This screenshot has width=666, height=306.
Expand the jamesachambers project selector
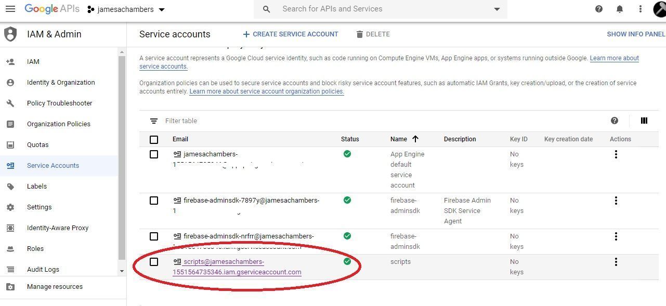(x=161, y=9)
